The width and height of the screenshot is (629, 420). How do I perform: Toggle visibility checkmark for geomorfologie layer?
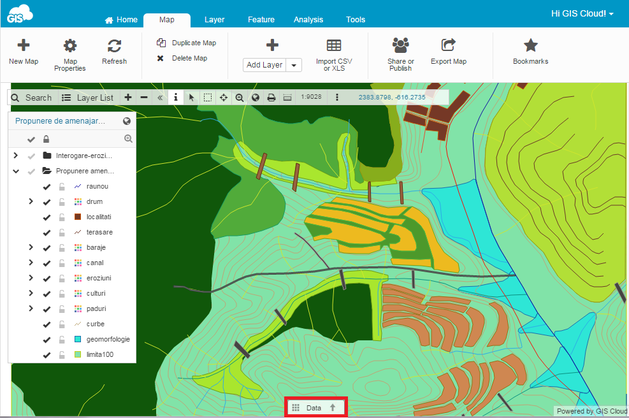pos(47,339)
